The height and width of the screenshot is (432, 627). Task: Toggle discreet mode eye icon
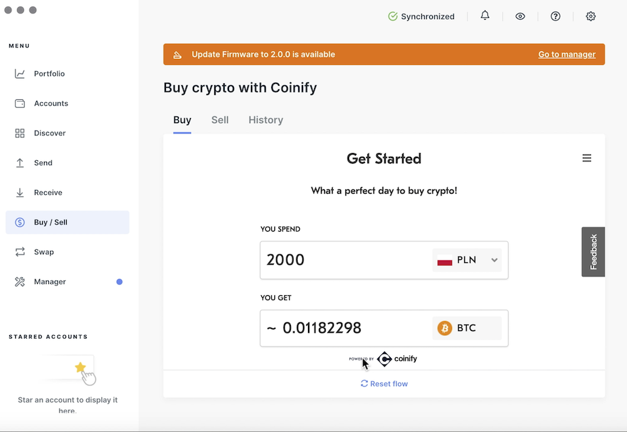(520, 17)
